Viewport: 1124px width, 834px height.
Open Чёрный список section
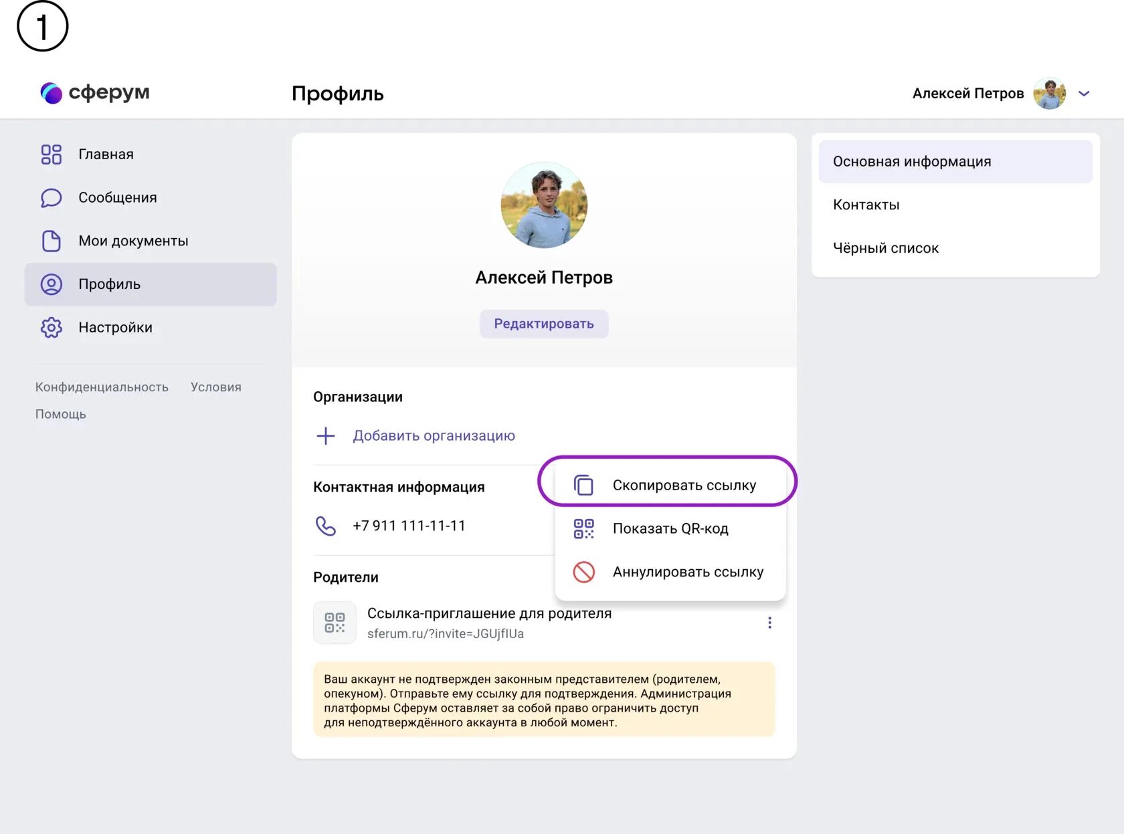tap(955, 248)
